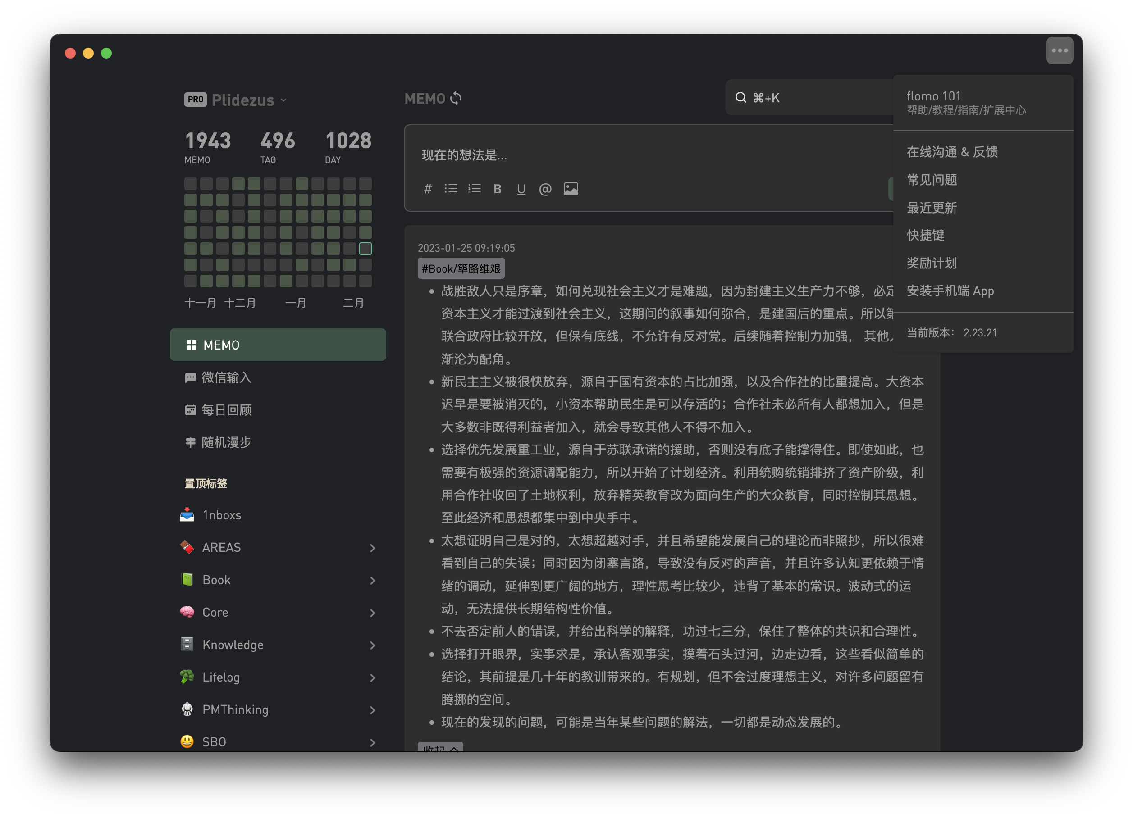Choose 在线沟通 & 反馈 menu item
Image resolution: width=1133 pixels, height=818 pixels.
point(982,152)
